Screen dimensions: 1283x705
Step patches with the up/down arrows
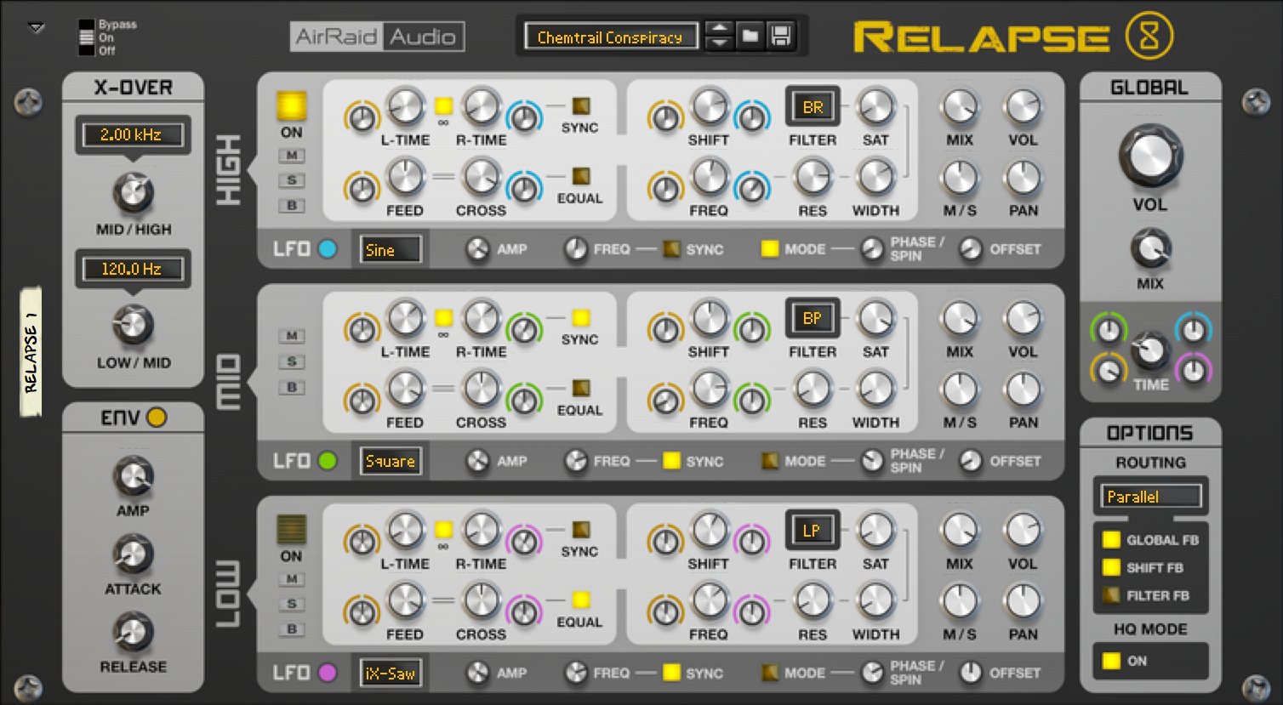pos(719,37)
